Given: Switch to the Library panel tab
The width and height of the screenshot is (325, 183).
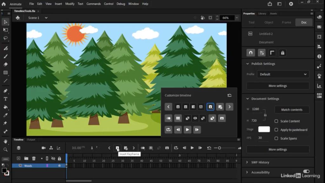Looking at the screenshot, I should point(262,14).
